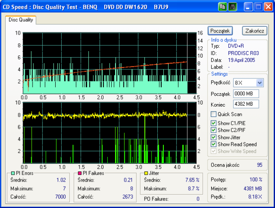275x208 pixels.
Task: Click the PI Failures magenta color swatch
Action: click(x=80, y=173)
